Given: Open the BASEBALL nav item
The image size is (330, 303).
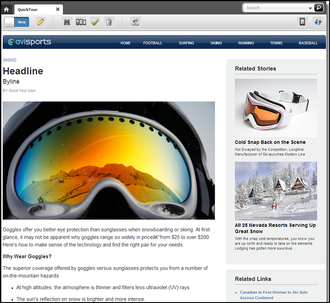Looking at the screenshot, I should point(308,43).
